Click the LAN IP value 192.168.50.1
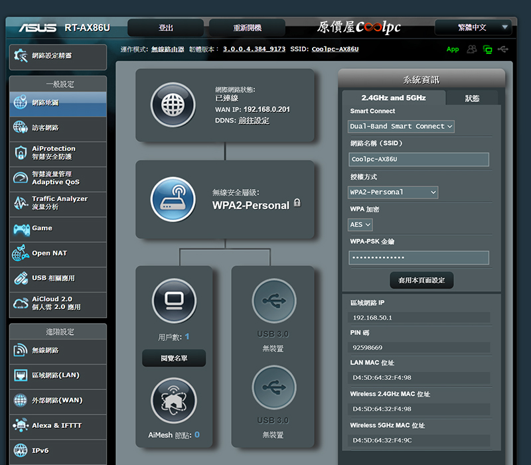 [372, 318]
